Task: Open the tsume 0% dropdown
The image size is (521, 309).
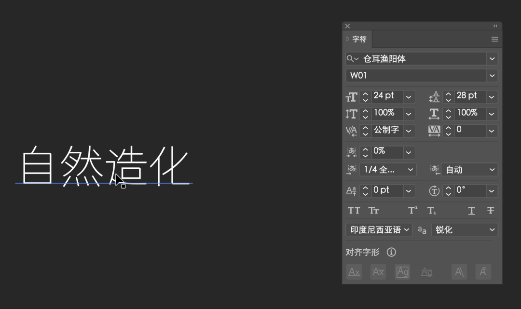Action: [409, 152]
